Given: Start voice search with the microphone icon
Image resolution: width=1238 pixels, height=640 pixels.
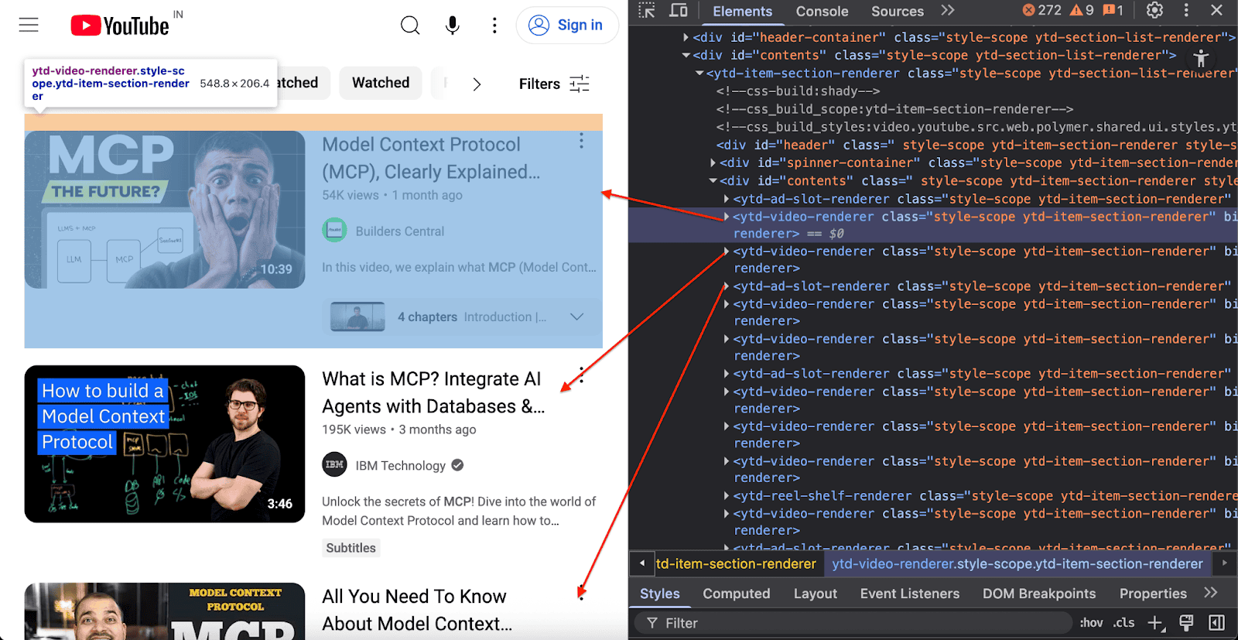Looking at the screenshot, I should [x=453, y=26].
